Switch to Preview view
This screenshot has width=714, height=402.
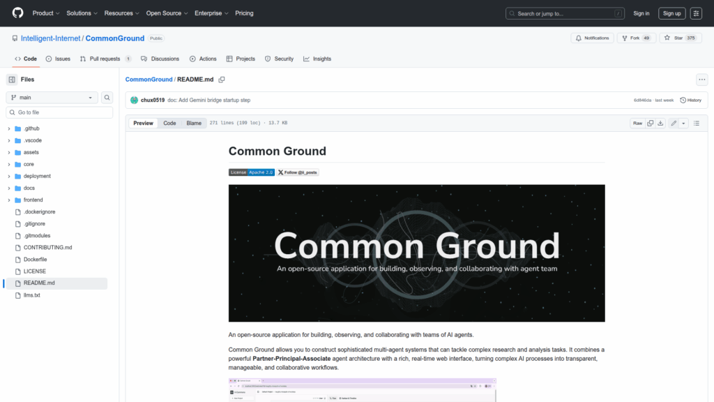point(143,124)
